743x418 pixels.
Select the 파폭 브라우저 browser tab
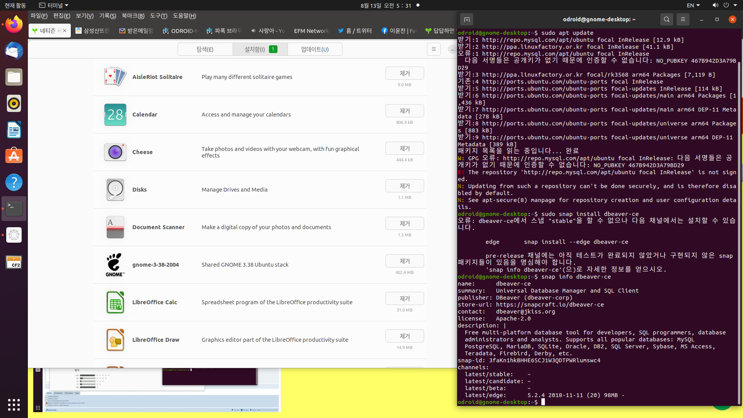pos(224,31)
